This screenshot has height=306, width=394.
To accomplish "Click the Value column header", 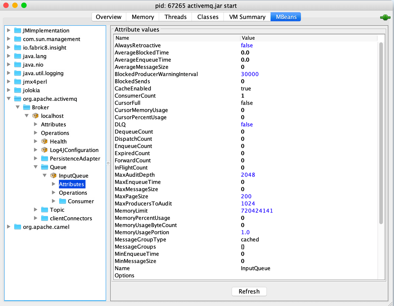I will click(x=308, y=38).
